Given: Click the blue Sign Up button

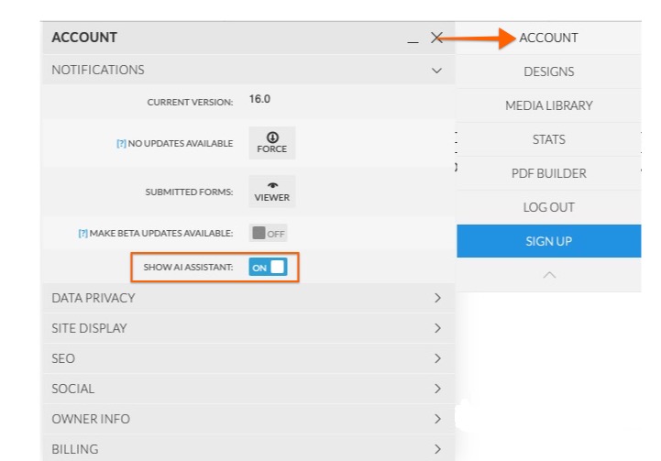Looking at the screenshot, I should click(x=549, y=241).
